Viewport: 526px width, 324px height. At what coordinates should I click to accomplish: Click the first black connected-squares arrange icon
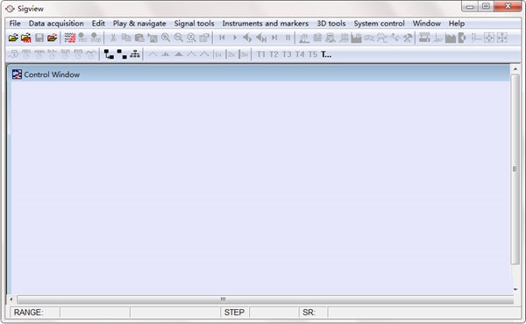[109, 54]
